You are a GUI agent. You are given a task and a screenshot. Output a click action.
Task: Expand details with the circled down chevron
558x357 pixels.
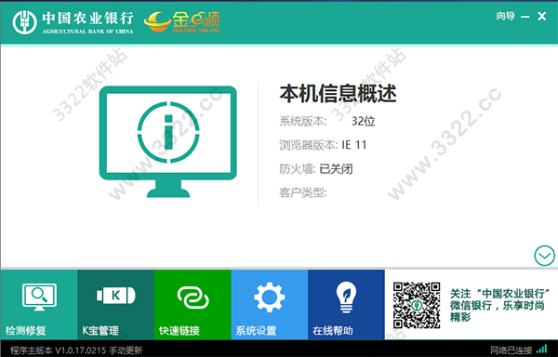(x=544, y=256)
